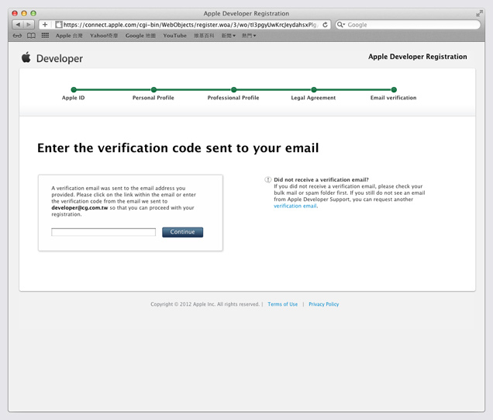Viewport: 493px width, 420px height.
Task: Click the Apple ID progress step dot
Action: click(74, 90)
